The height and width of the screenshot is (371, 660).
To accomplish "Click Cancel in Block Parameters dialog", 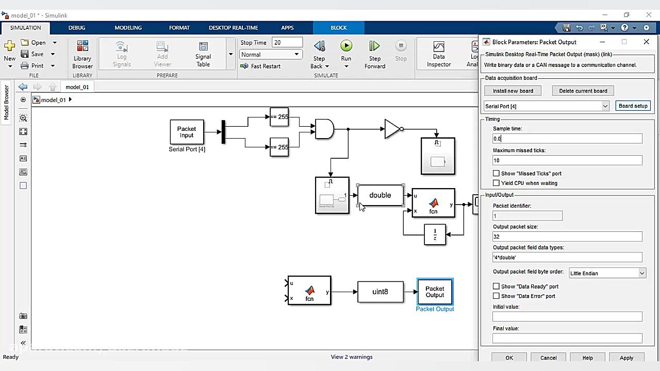I will click(548, 358).
